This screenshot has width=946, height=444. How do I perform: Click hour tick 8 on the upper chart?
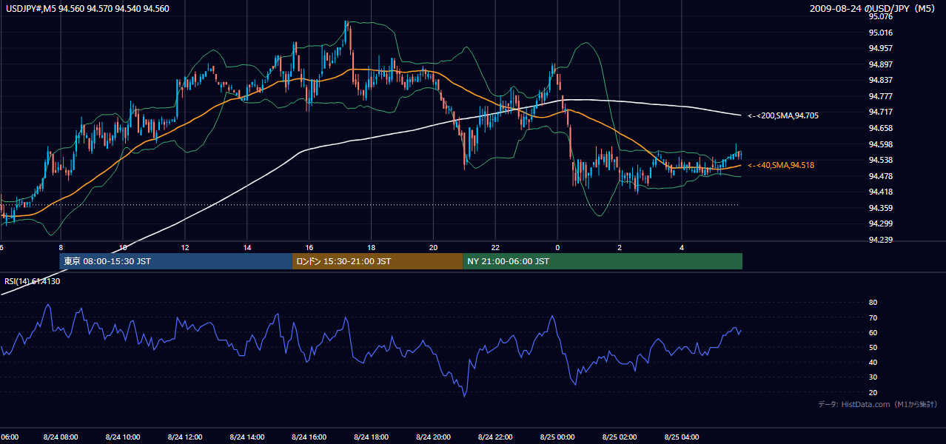click(x=61, y=248)
